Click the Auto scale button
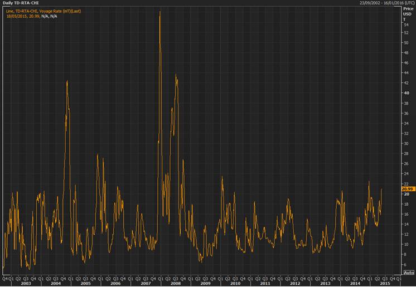 pos(408,272)
